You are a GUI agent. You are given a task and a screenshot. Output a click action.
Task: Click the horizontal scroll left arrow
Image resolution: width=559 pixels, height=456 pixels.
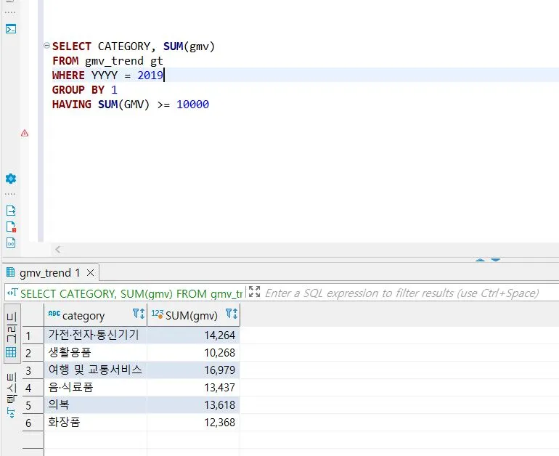pos(58,249)
